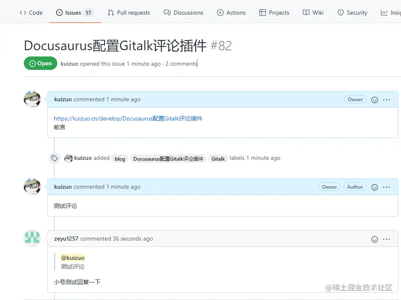The image size is (401, 300).
Task: Click second comment's 1 minute ago timestamp
Action: tap(123, 187)
